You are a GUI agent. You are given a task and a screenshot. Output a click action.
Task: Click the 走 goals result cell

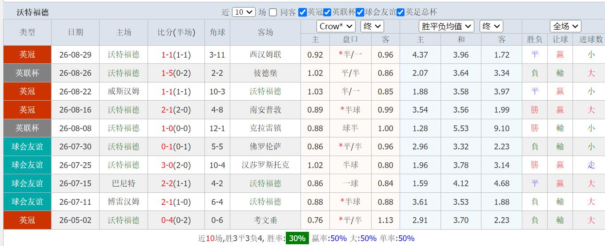(x=591, y=165)
